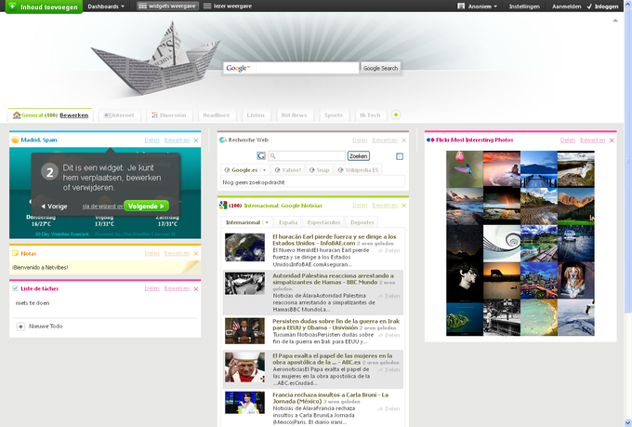Image resolution: width=632 pixels, height=427 pixels.
Task: Open the Anoniem user dropdown
Action: click(478, 7)
